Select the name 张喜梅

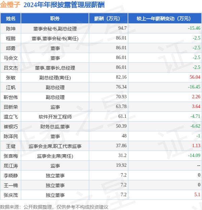point(11,156)
